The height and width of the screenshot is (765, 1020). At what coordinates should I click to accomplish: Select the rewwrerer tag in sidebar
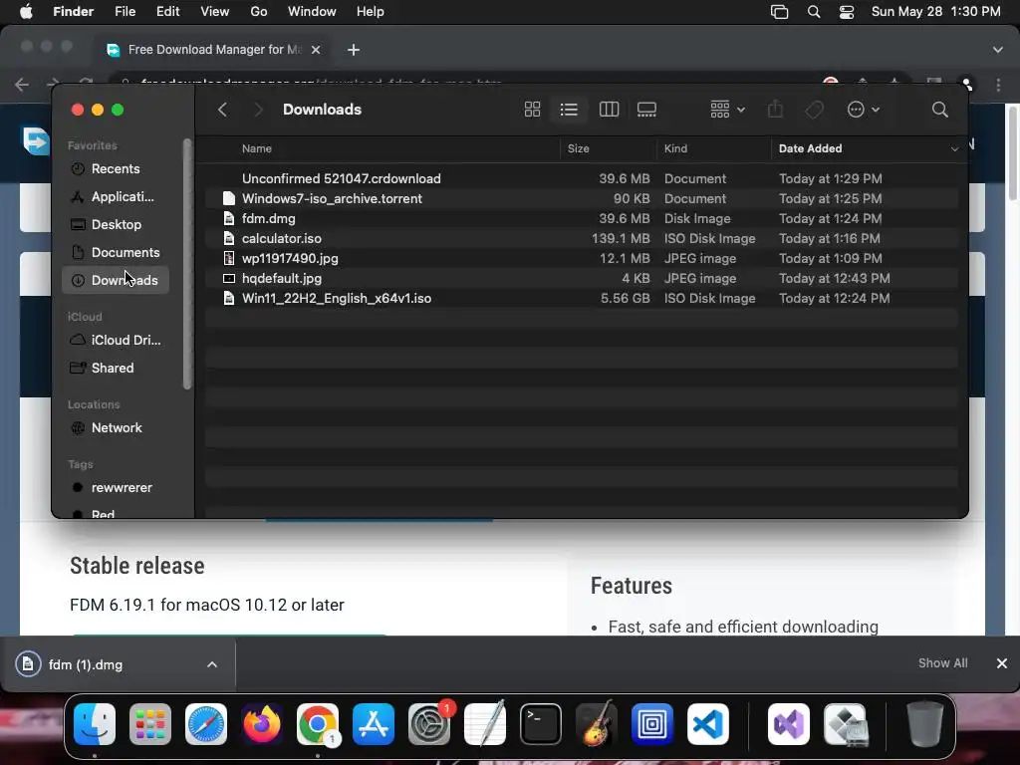tap(116, 488)
